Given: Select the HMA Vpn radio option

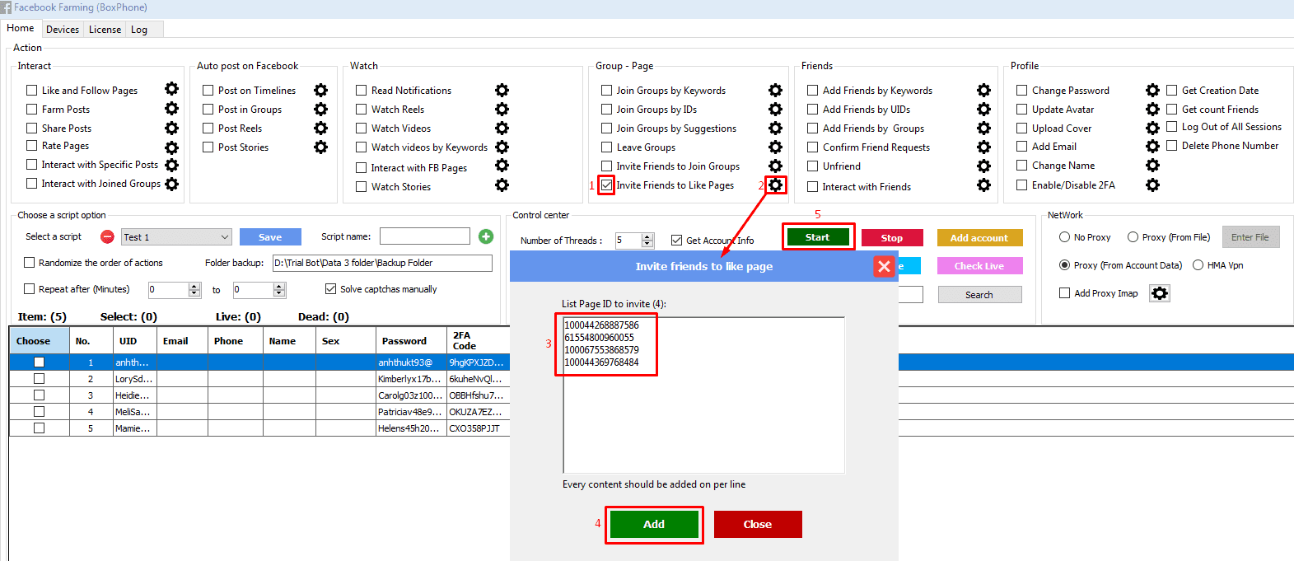Looking at the screenshot, I should click(1198, 265).
